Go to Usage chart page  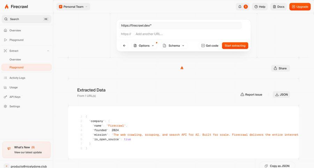(x=13, y=87)
